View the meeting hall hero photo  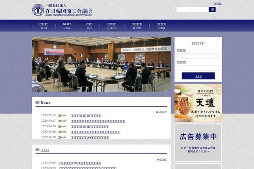101,64
